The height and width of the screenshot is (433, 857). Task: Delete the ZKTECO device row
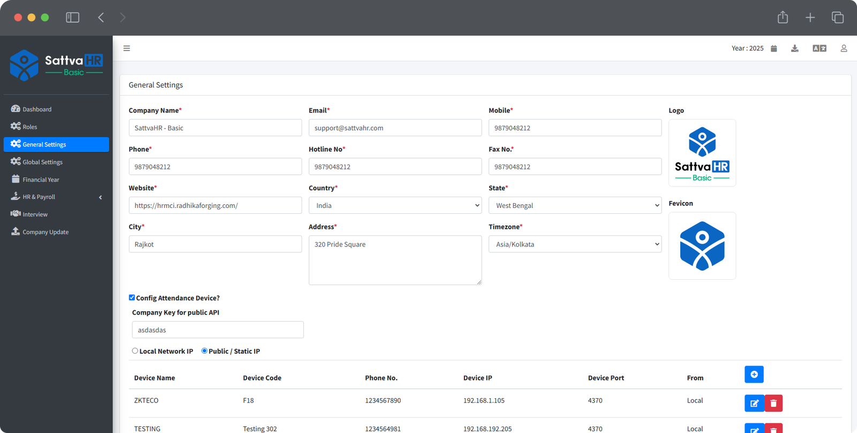773,403
